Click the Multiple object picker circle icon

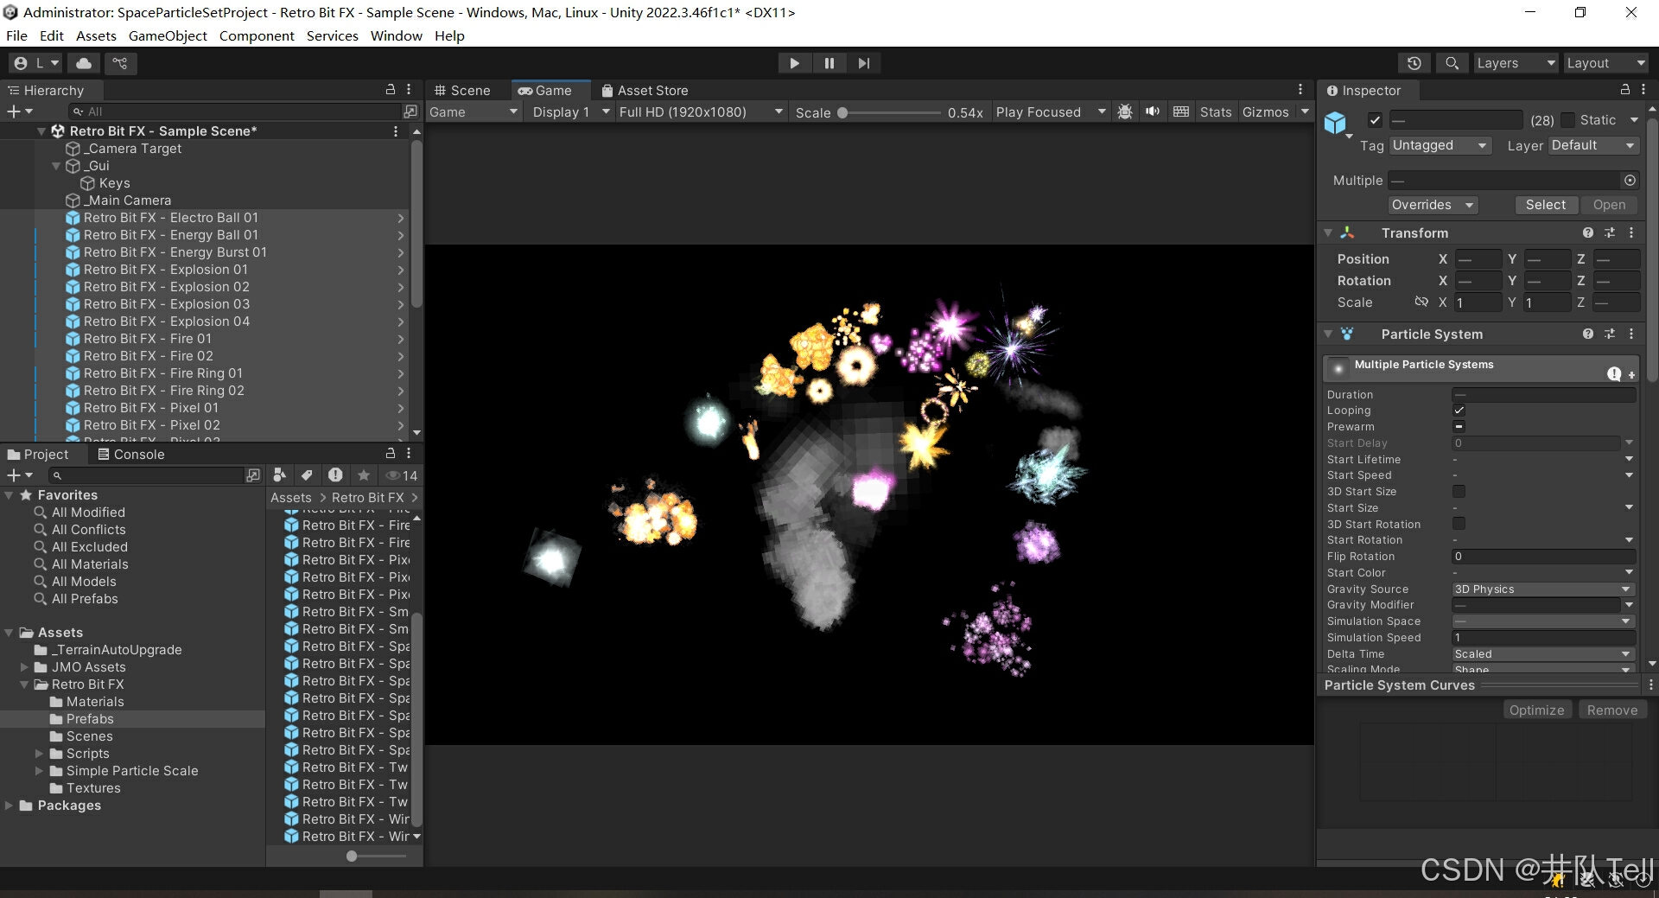pos(1630,181)
